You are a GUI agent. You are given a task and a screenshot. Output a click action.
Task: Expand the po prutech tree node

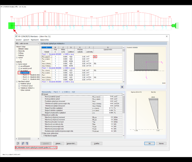tap(19, 71)
